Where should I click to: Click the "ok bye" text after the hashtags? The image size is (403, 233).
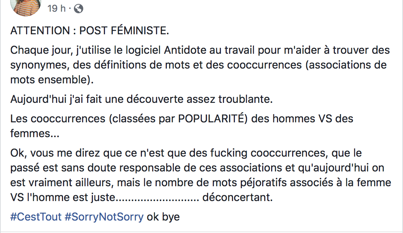click(163, 217)
